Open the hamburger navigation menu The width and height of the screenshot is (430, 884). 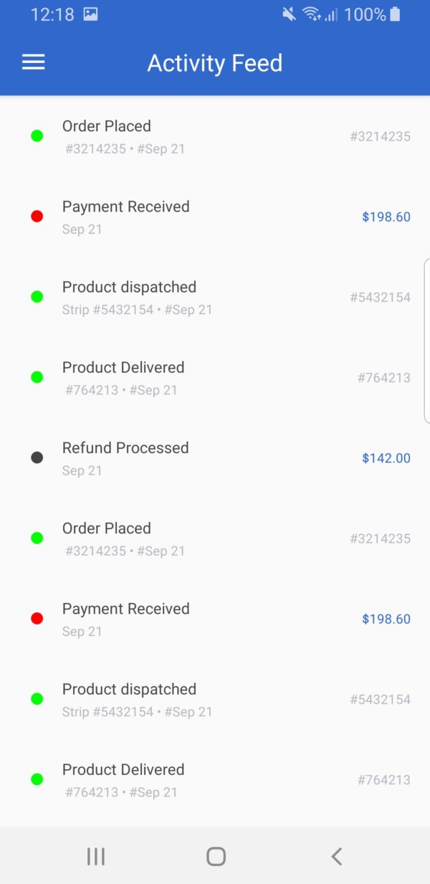point(33,62)
